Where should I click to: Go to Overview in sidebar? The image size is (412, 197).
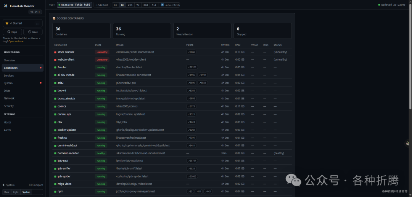(x=23, y=60)
